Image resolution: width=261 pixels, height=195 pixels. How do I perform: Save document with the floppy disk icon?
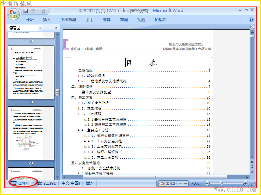coord(26,11)
